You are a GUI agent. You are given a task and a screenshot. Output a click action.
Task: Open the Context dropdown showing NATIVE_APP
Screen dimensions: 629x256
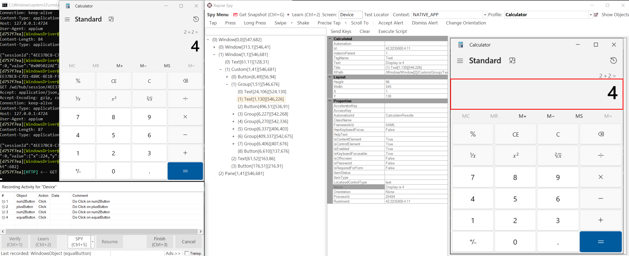[x=485, y=15]
